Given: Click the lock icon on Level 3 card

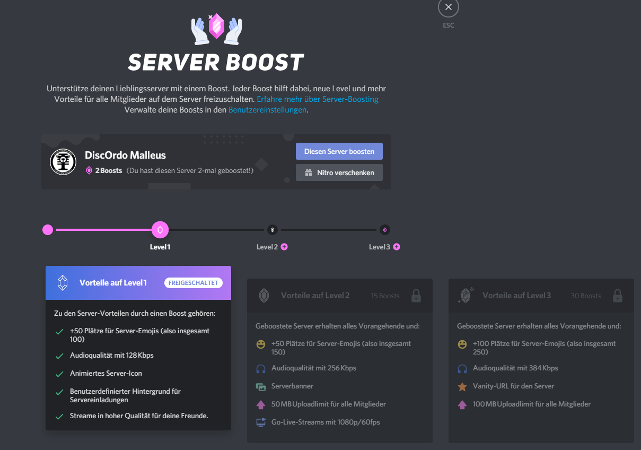Looking at the screenshot, I should 618,296.
